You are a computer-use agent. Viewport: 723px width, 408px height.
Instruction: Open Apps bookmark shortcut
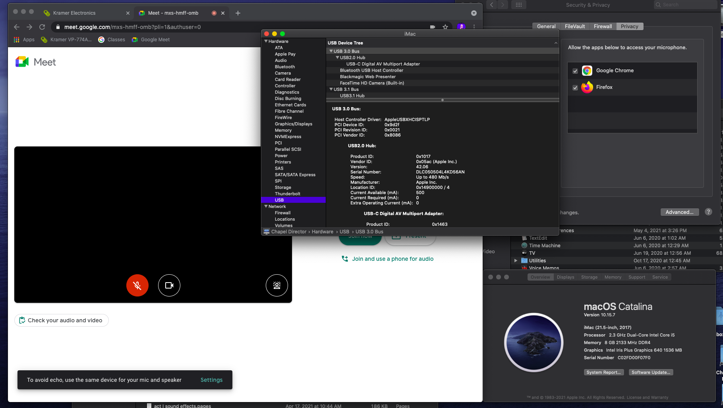(24, 40)
